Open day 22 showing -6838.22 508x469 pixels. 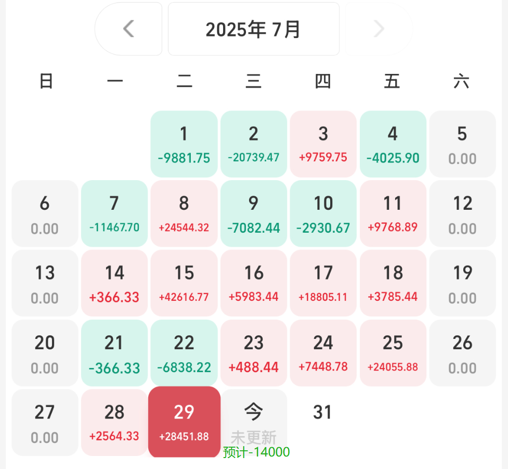pos(184,353)
